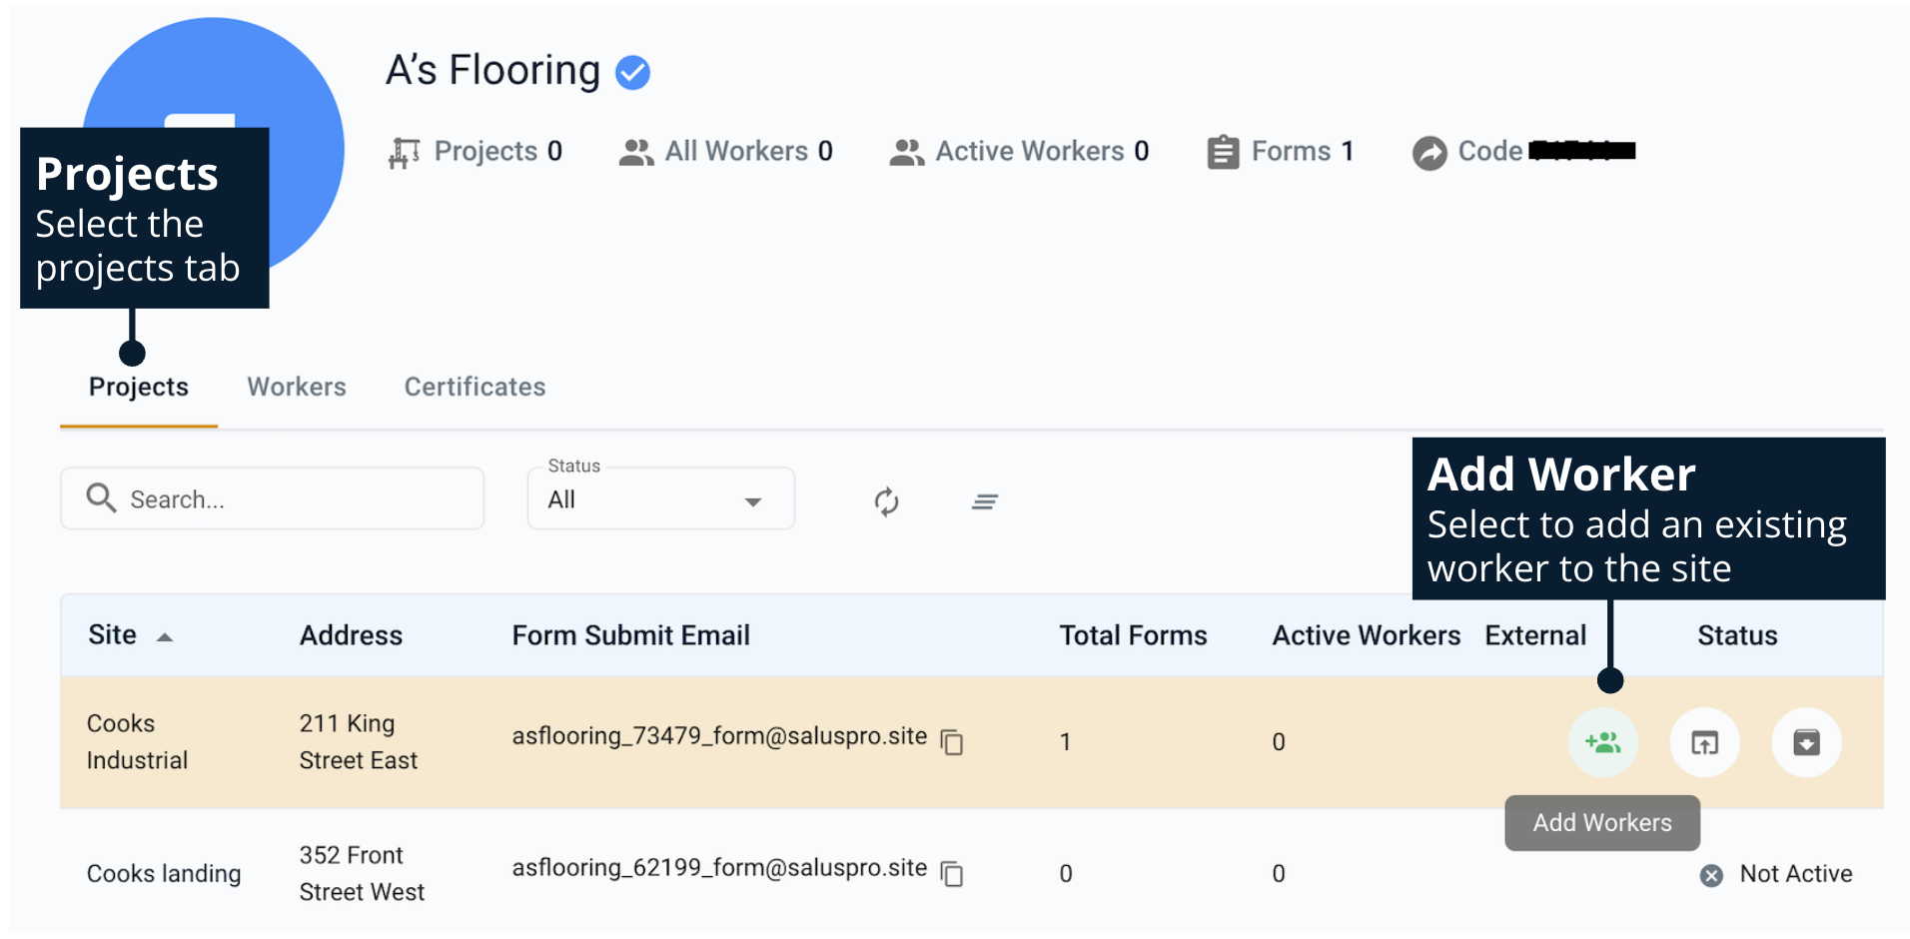This screenshot has height=939, width=1910.
Task: Expand the Status filter chevron
Action: 753,499
